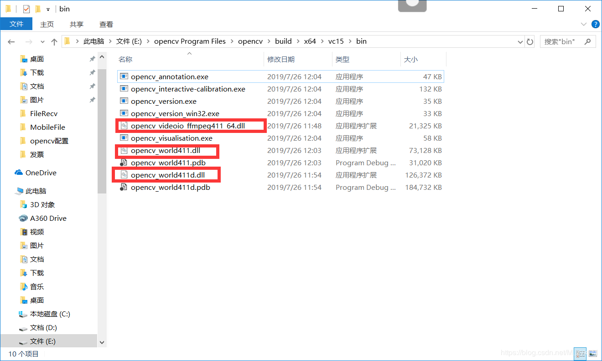This screenshot has height=361, width=602.
Task: Open MobileFile folder in sidebar
Action: tap(47, 127)
